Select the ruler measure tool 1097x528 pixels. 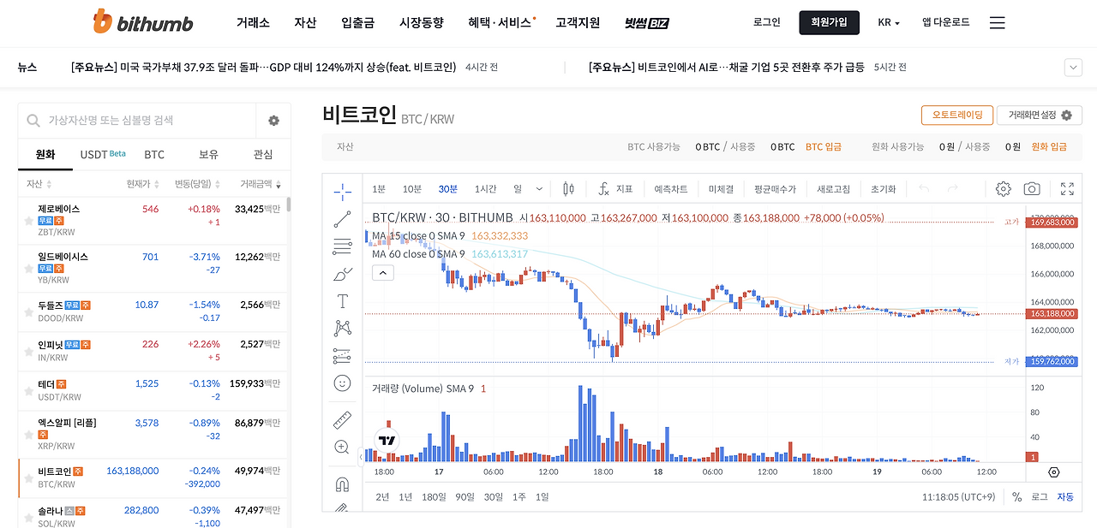point(342,419)
